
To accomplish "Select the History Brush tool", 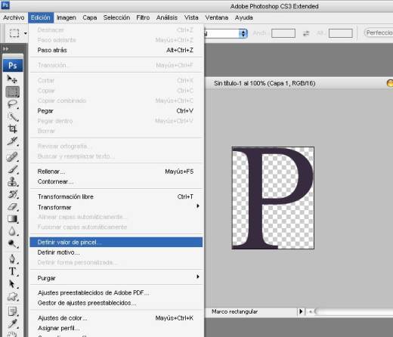I will pyautogui.click(x=13, y=194).
